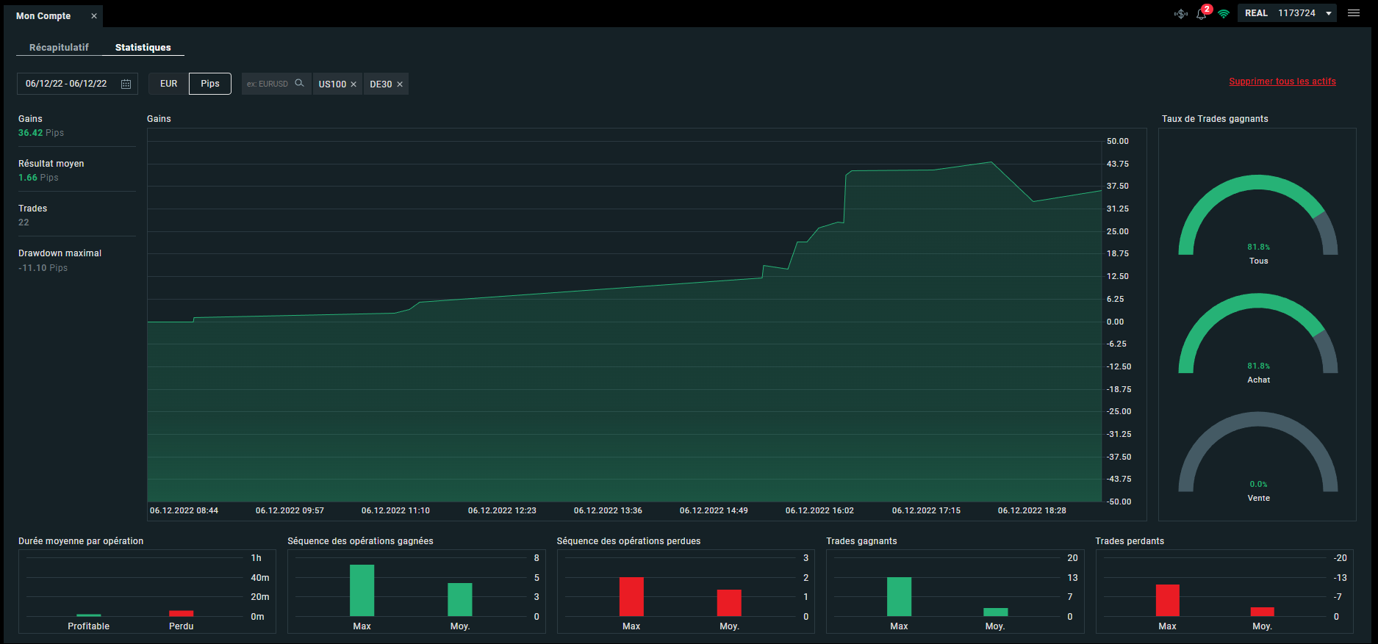Image resolution: width=1378 pixels, height=644 pixels.
Task: Check the green connection status icon
Action: (x=1224, y=14)
